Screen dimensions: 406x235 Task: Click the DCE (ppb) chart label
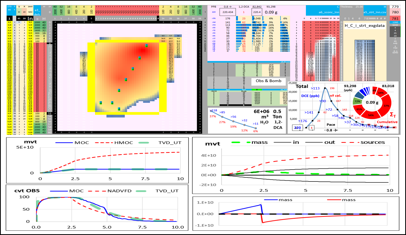tap(310, 96)
